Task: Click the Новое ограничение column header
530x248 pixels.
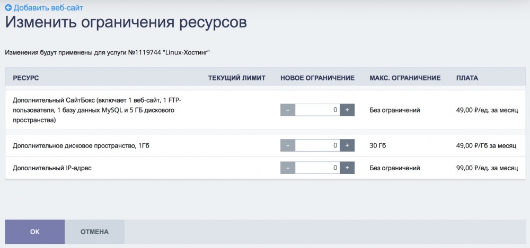Action: [317, 78]
